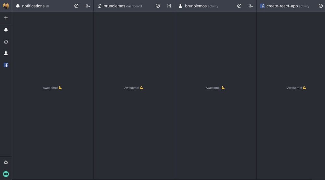The height and width of the screenshot is (180, 325).
Task: Clear the brunolemos activity column
Action: 239,6
